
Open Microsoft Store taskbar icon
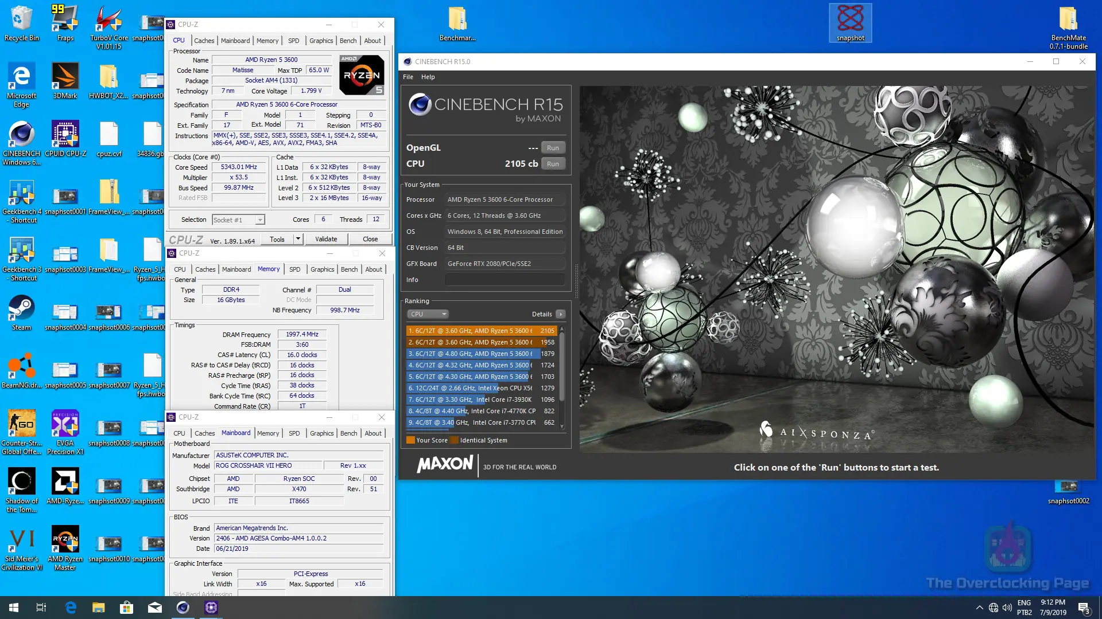[126, 608]
